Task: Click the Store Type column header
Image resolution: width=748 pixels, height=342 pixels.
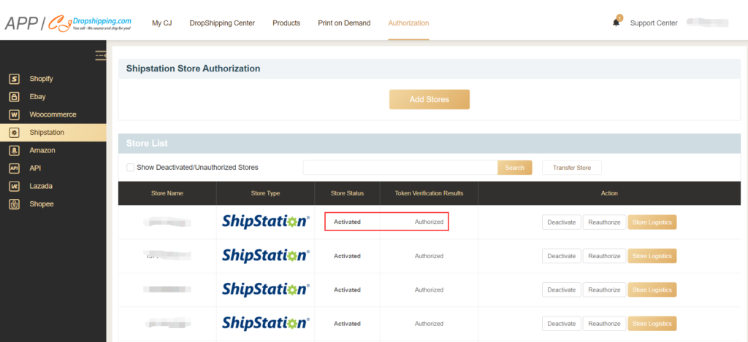Action: pos(265,193)
